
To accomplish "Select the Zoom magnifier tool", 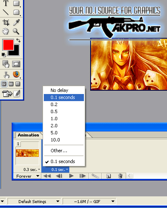I will coord(16,31).
